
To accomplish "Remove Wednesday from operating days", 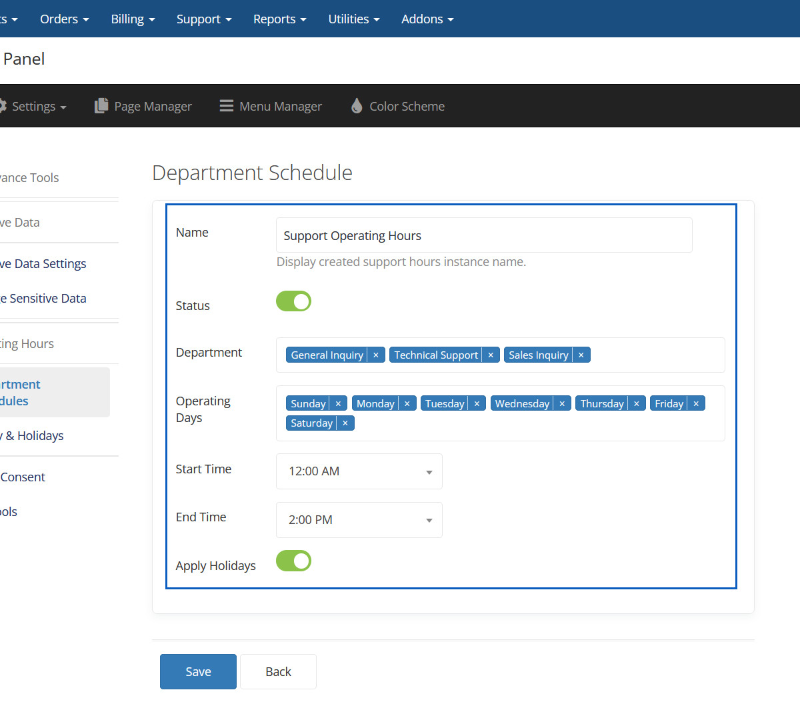I will pos(562,404).
